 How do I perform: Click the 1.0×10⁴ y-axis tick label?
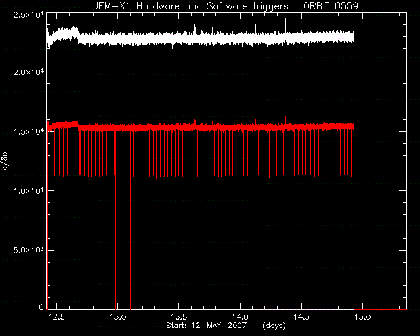click(x=29, y=190)
